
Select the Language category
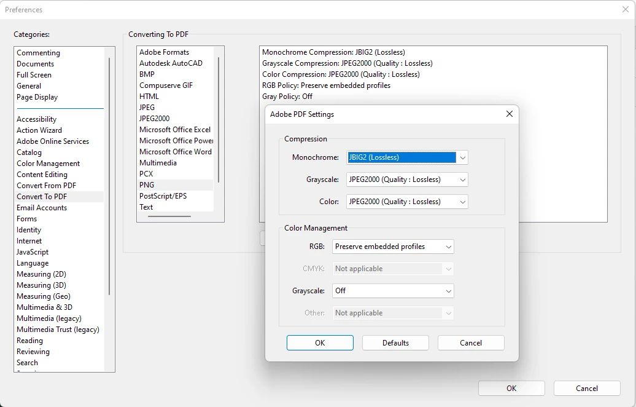click(x=33, y=263)
